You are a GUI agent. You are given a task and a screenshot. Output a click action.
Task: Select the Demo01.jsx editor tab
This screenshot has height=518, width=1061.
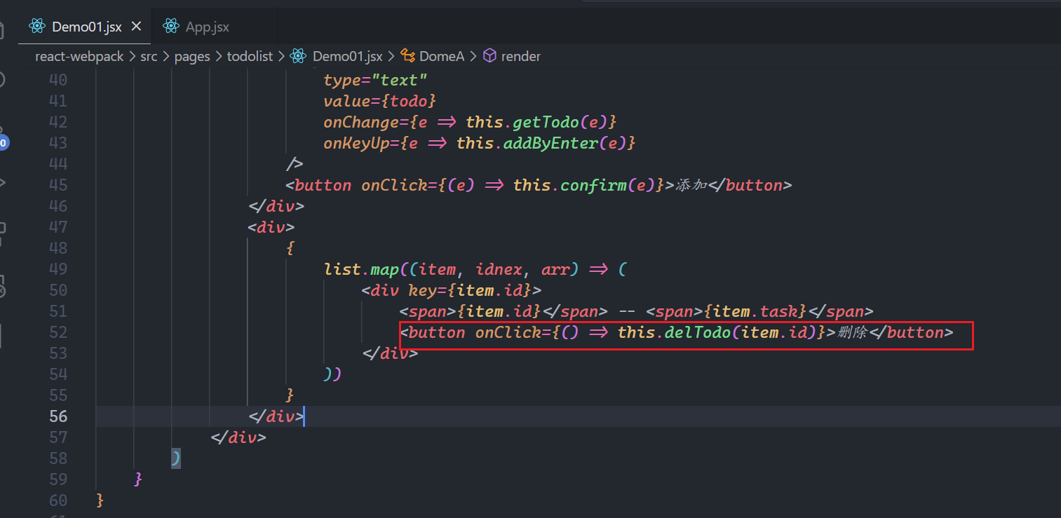[x=86, y=27]
